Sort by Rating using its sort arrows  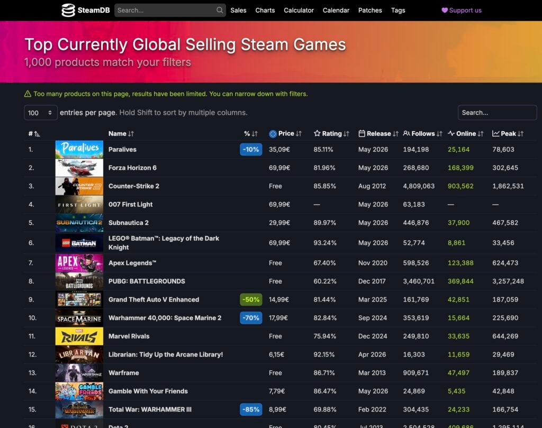point(346,134)
